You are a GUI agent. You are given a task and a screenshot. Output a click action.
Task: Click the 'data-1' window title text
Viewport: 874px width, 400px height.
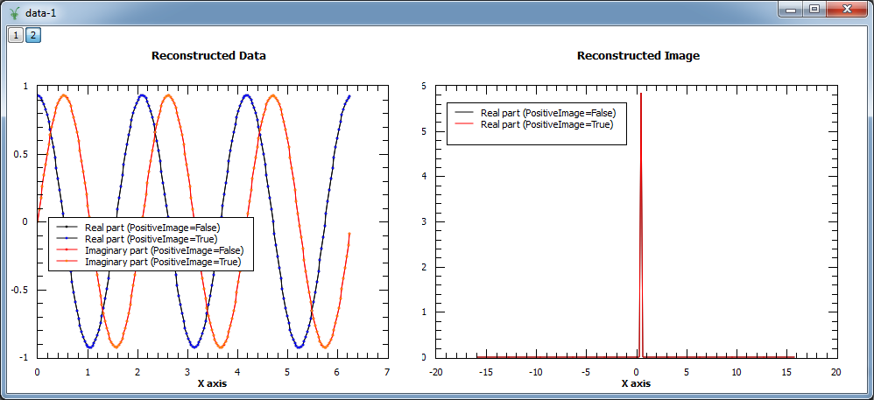click(x=42, y=11)
